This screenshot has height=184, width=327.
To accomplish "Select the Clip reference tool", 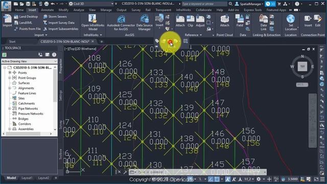I will tap(190, 21).
